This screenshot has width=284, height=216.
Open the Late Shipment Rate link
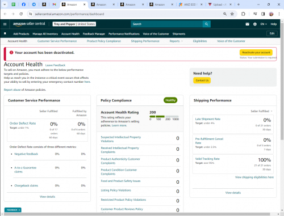pyautogui.click(x=208, y=119)
